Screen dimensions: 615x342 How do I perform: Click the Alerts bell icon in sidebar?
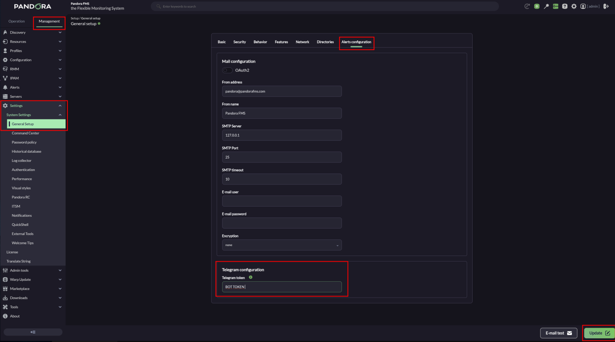point(5,88)
